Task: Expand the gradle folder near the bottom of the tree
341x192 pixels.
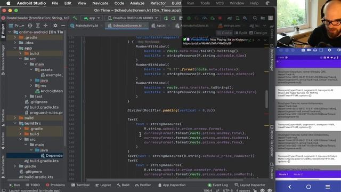Action: click(x=15, y=166)
